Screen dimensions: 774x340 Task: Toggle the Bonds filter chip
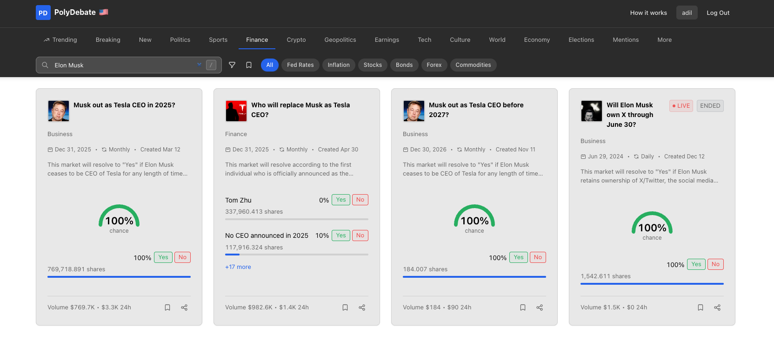pos(404,65)
